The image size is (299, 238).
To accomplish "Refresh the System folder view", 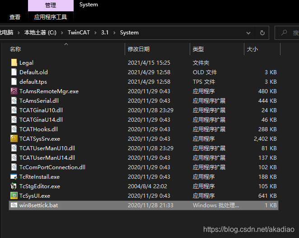I will (x=262, y=33).
